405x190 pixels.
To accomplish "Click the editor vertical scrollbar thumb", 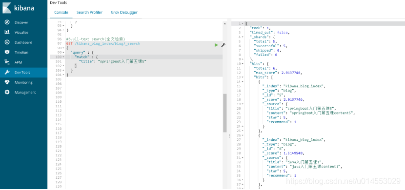I will (x=225, y=113).
